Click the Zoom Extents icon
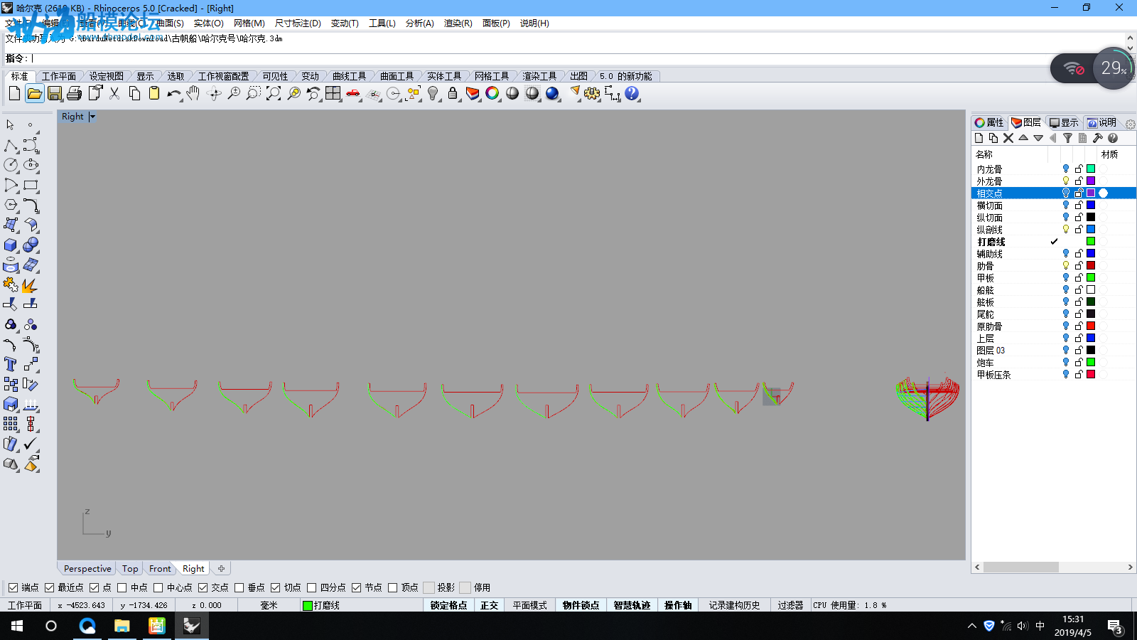This screenshot has width=1137, height=640. click(x=274, y=93)
